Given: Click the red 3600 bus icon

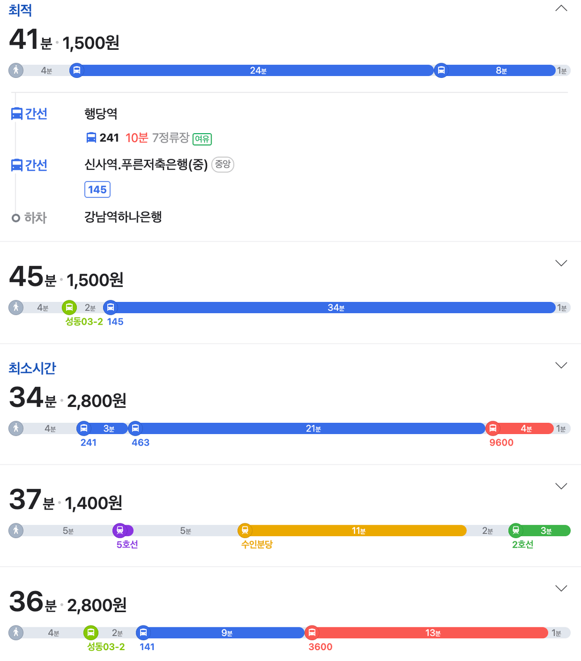Looking at the screenshot, I should click(312, 632).
